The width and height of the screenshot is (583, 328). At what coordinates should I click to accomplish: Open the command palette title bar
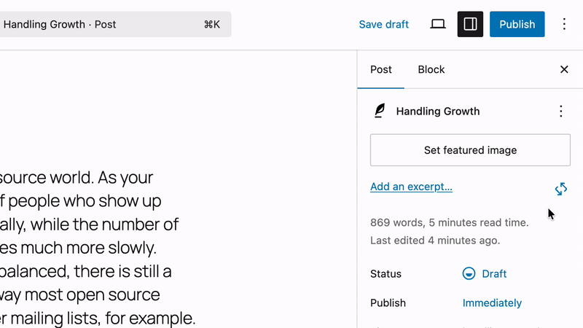click(102, 24)
